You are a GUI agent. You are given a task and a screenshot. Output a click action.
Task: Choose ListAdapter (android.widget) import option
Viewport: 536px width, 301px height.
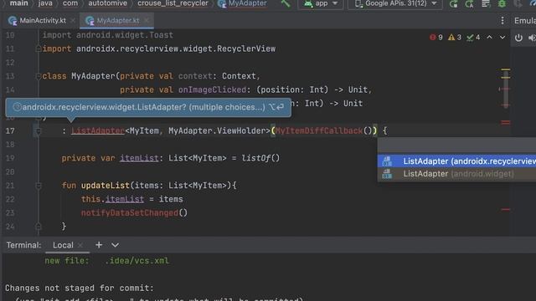[x=456, y=174]
